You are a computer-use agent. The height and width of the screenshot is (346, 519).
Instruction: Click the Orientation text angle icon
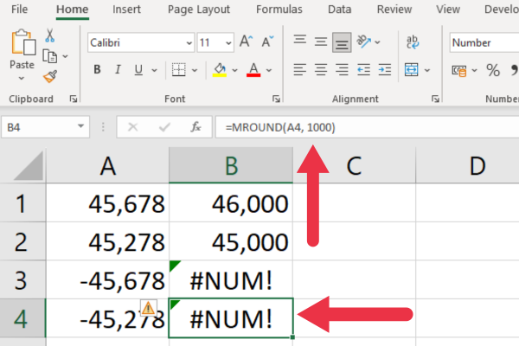(x=364, y=42)
